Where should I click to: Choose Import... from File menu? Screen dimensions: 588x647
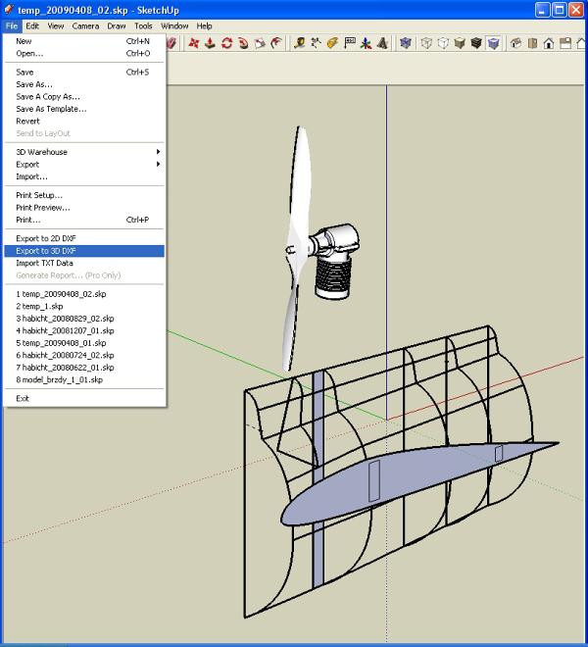point(84,176)
